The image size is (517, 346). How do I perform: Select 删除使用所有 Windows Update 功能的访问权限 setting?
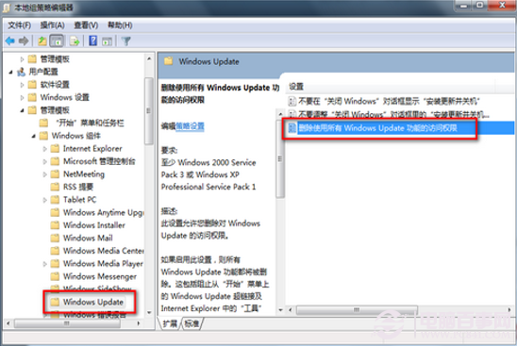pos(377,128)
